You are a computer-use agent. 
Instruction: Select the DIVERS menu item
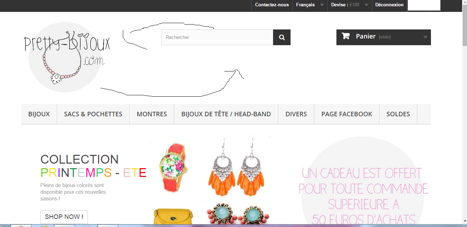[x=296, y=114]
